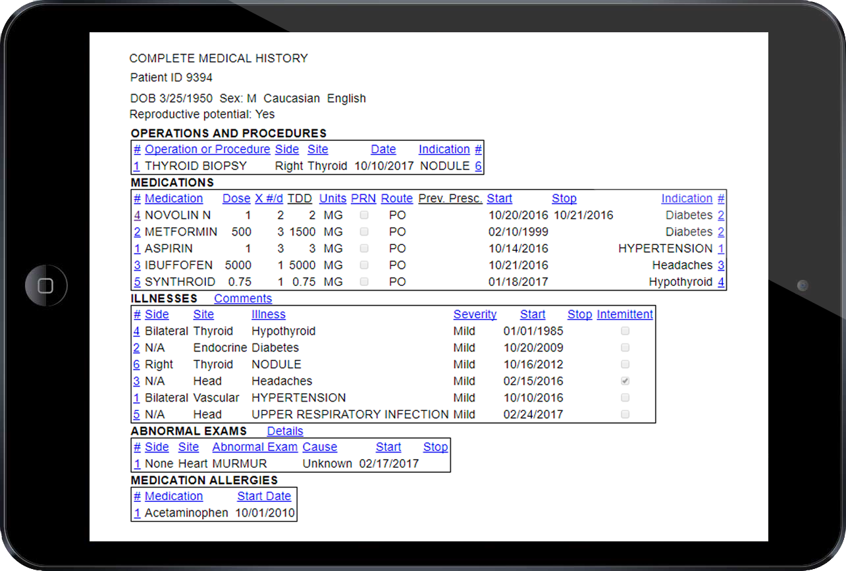Open Acetaminophen allergy row number link
This screenshot has height=571, width=846.
pyautogui.click(x=137, y=513)
